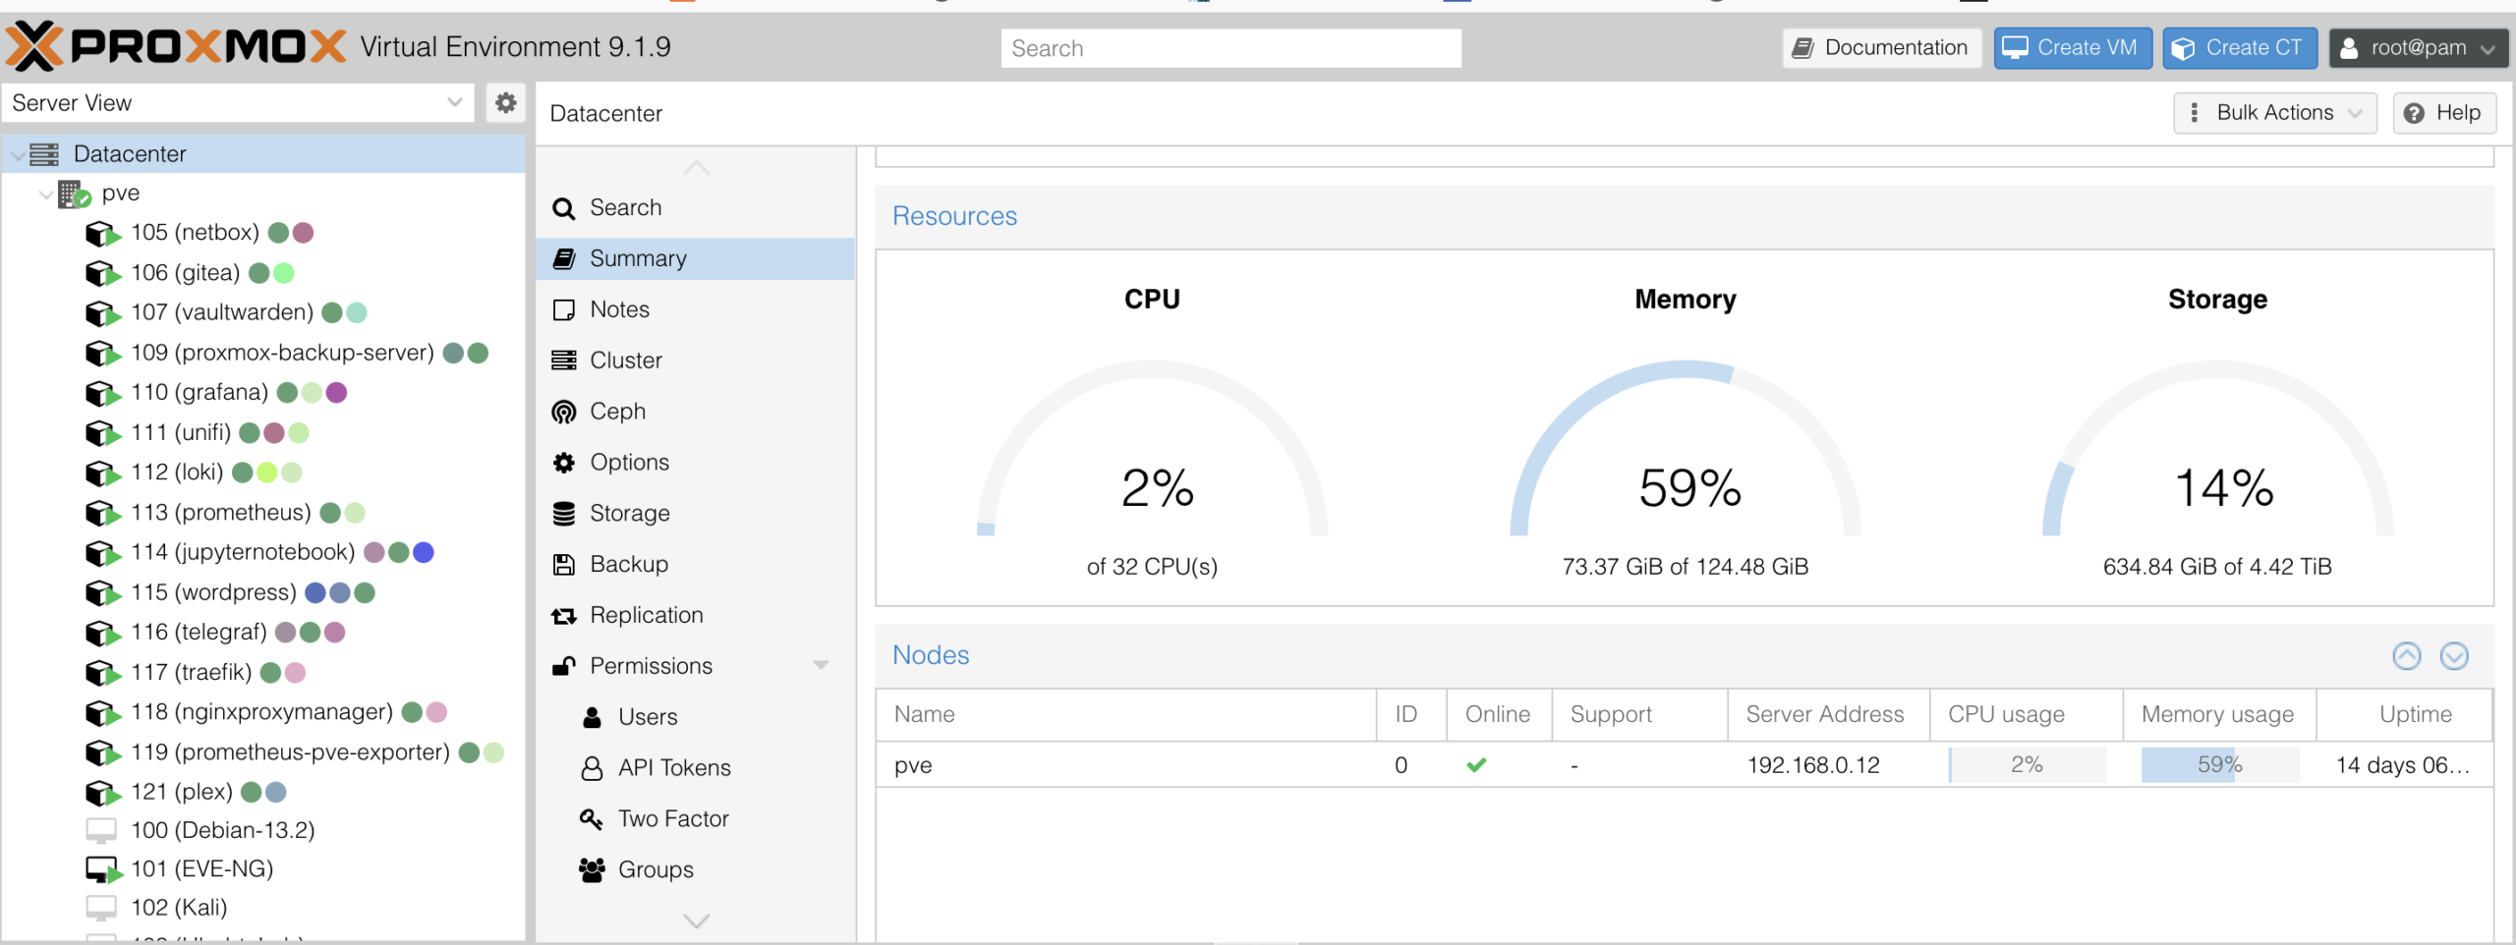Open the Documentation button
The height and width of the screenshot is (945, 2516).
pyautogui.click(x=1881, y=48)
